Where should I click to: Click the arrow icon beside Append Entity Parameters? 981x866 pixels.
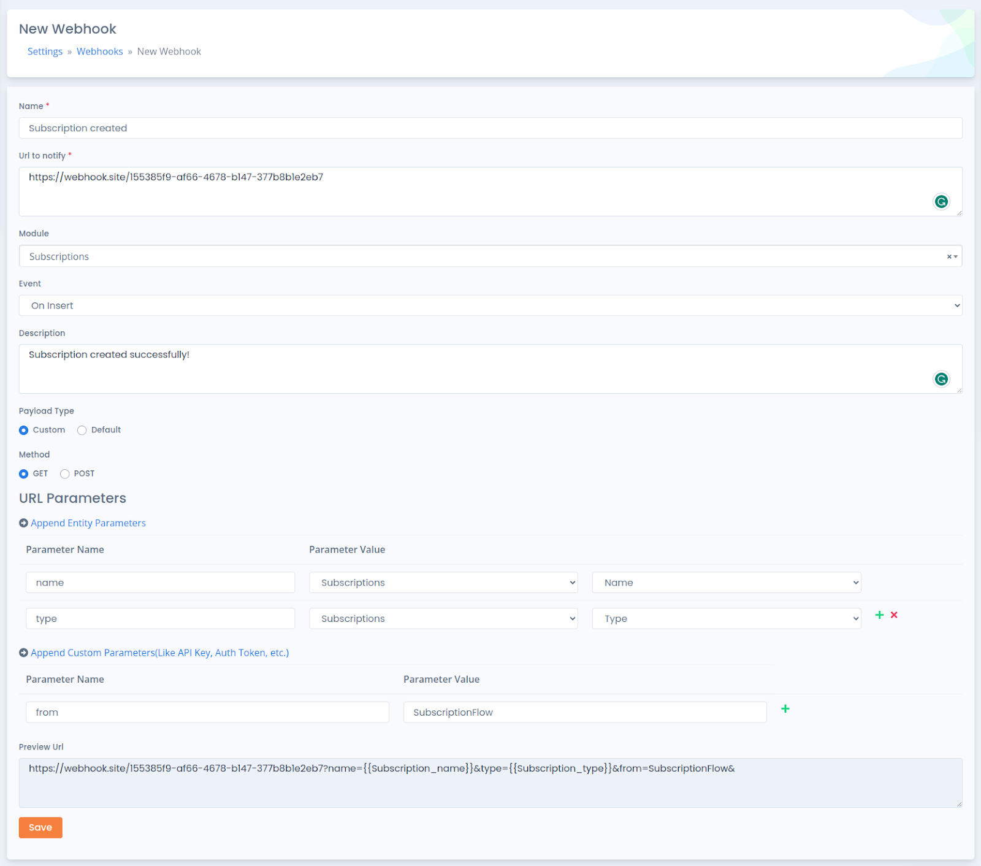pos(23,523)
